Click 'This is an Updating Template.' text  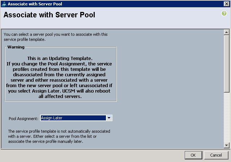(x=60, y=58)
